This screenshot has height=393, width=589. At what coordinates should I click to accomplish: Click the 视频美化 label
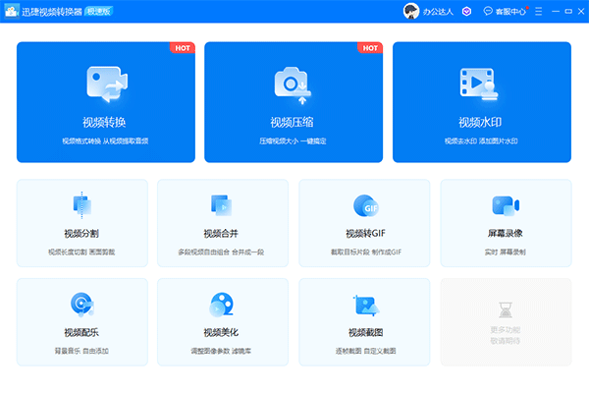coord(221,332)
